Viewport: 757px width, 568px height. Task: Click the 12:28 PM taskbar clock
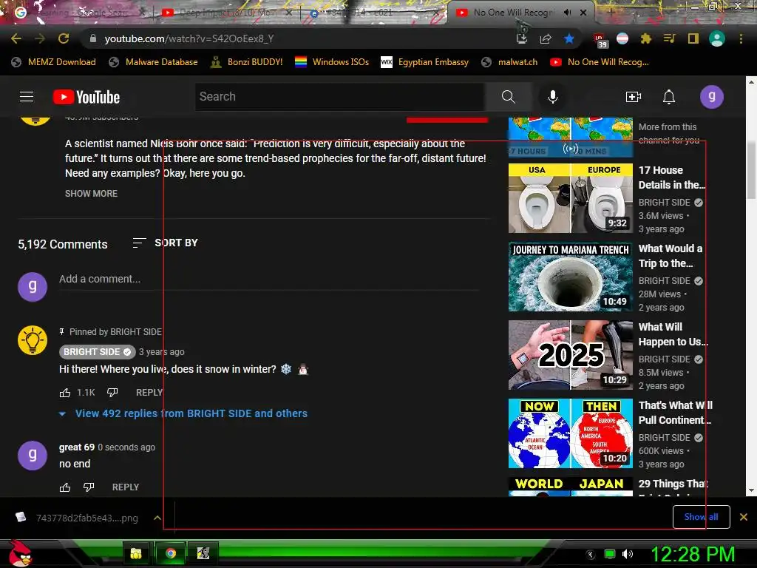coord(693,554)
